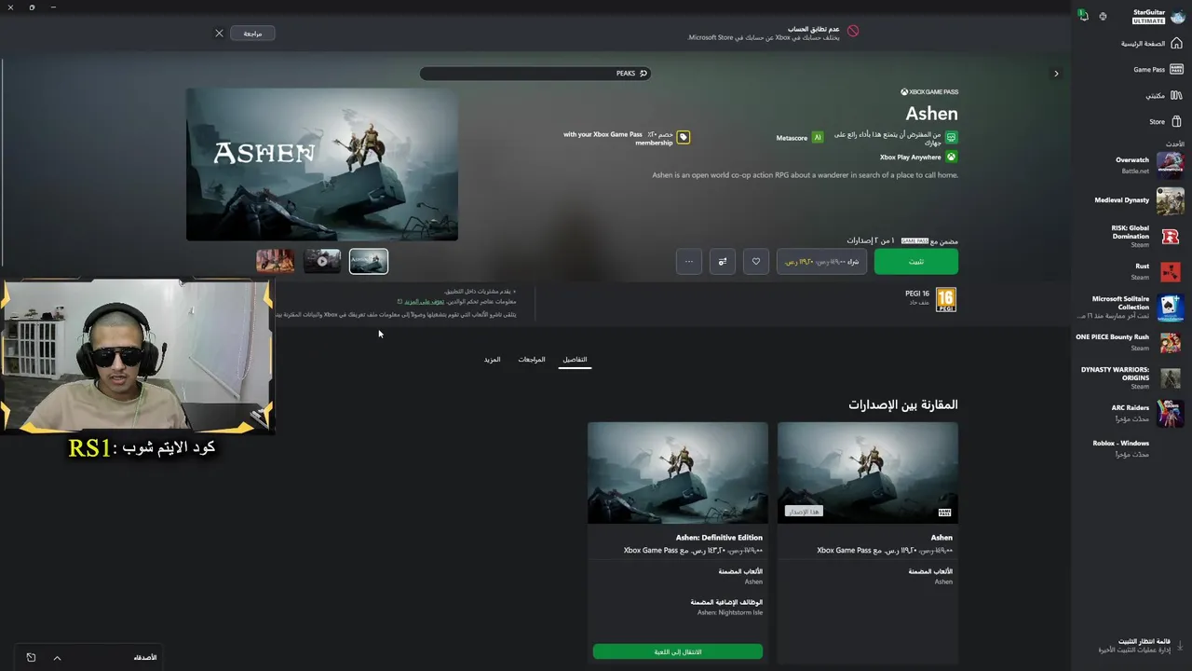Click 'Ashen: Definitive Edition' title text
This screenshot has width=1192, height=671.
click(x=719, y=538)
